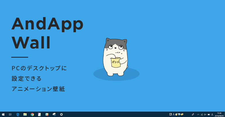Check battery status in system tray
Image resolution: width=225 pixels, height=117 pixels.
[x=209, y=114]
